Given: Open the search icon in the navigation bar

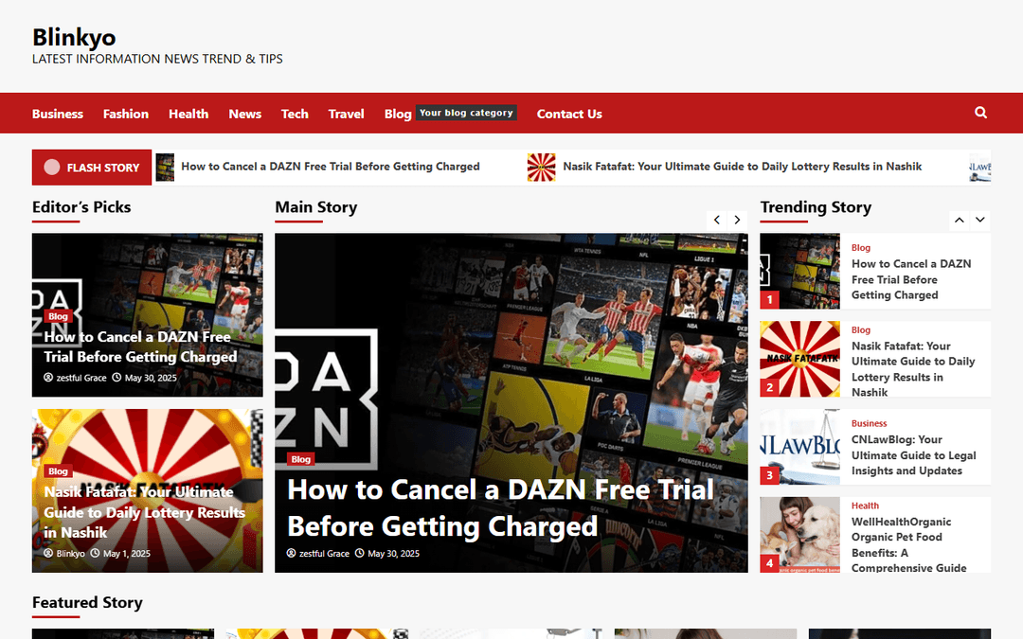Looking at the screenshot, I should 980,113.
